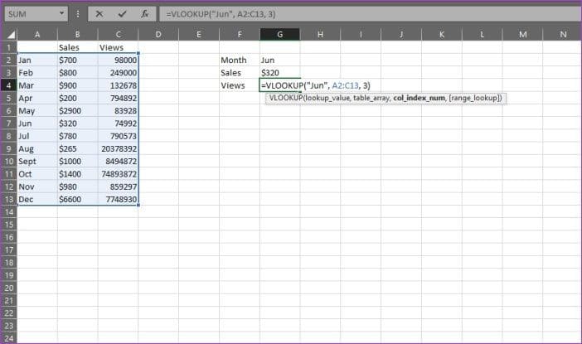Image resolution: width=582 pixels, height=344 pixels.
Task: Select column N header
Action: (x=563, y=35)
